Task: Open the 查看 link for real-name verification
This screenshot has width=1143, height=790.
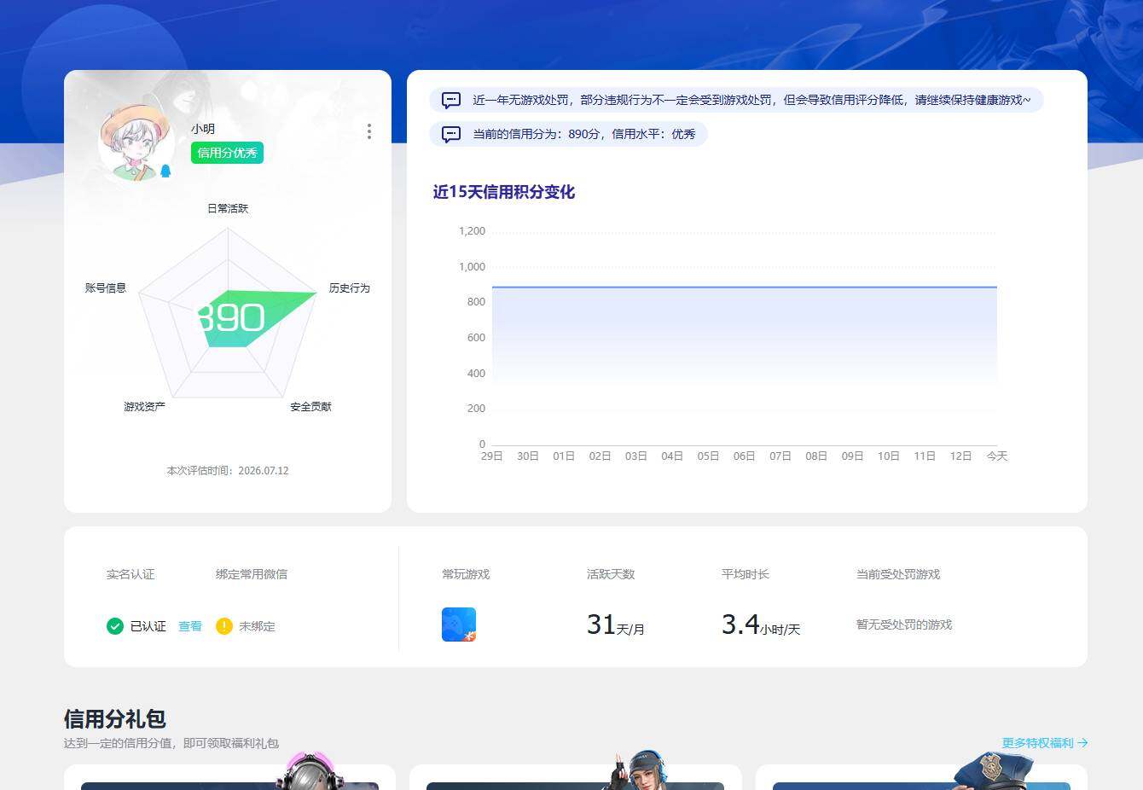Action: 190,626
